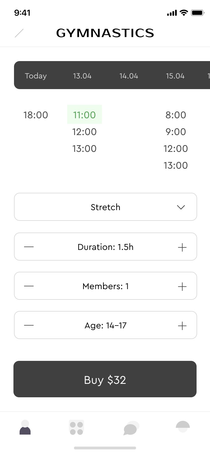Decrease Members count with minus

click(29, 286)
